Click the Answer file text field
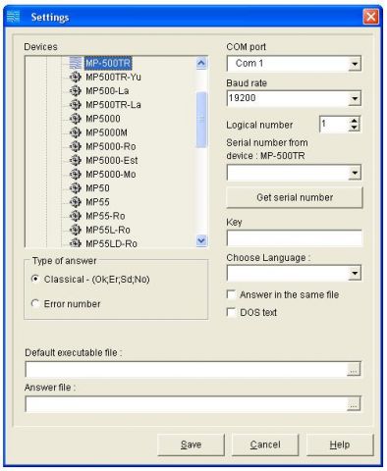The image size is (387, 471). (187, 404)
